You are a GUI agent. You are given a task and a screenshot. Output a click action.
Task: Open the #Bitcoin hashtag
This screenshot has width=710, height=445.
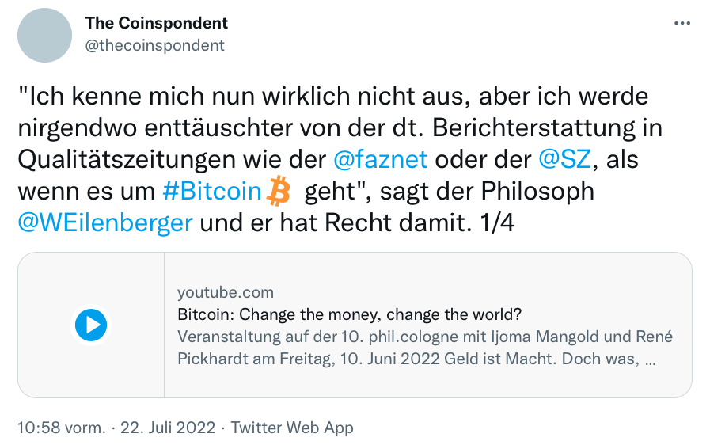[x=212, y=191]
